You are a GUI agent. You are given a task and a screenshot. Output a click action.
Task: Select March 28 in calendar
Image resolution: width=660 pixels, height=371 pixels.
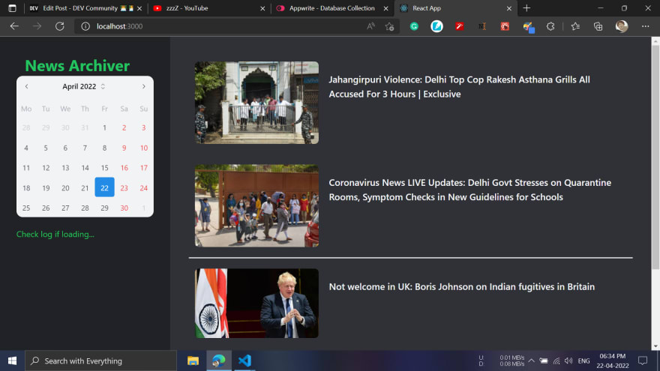coord(26,127)
